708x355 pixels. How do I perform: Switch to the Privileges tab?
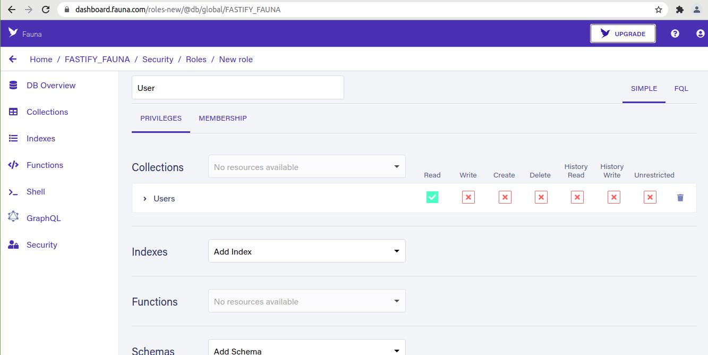coord(161,118)
